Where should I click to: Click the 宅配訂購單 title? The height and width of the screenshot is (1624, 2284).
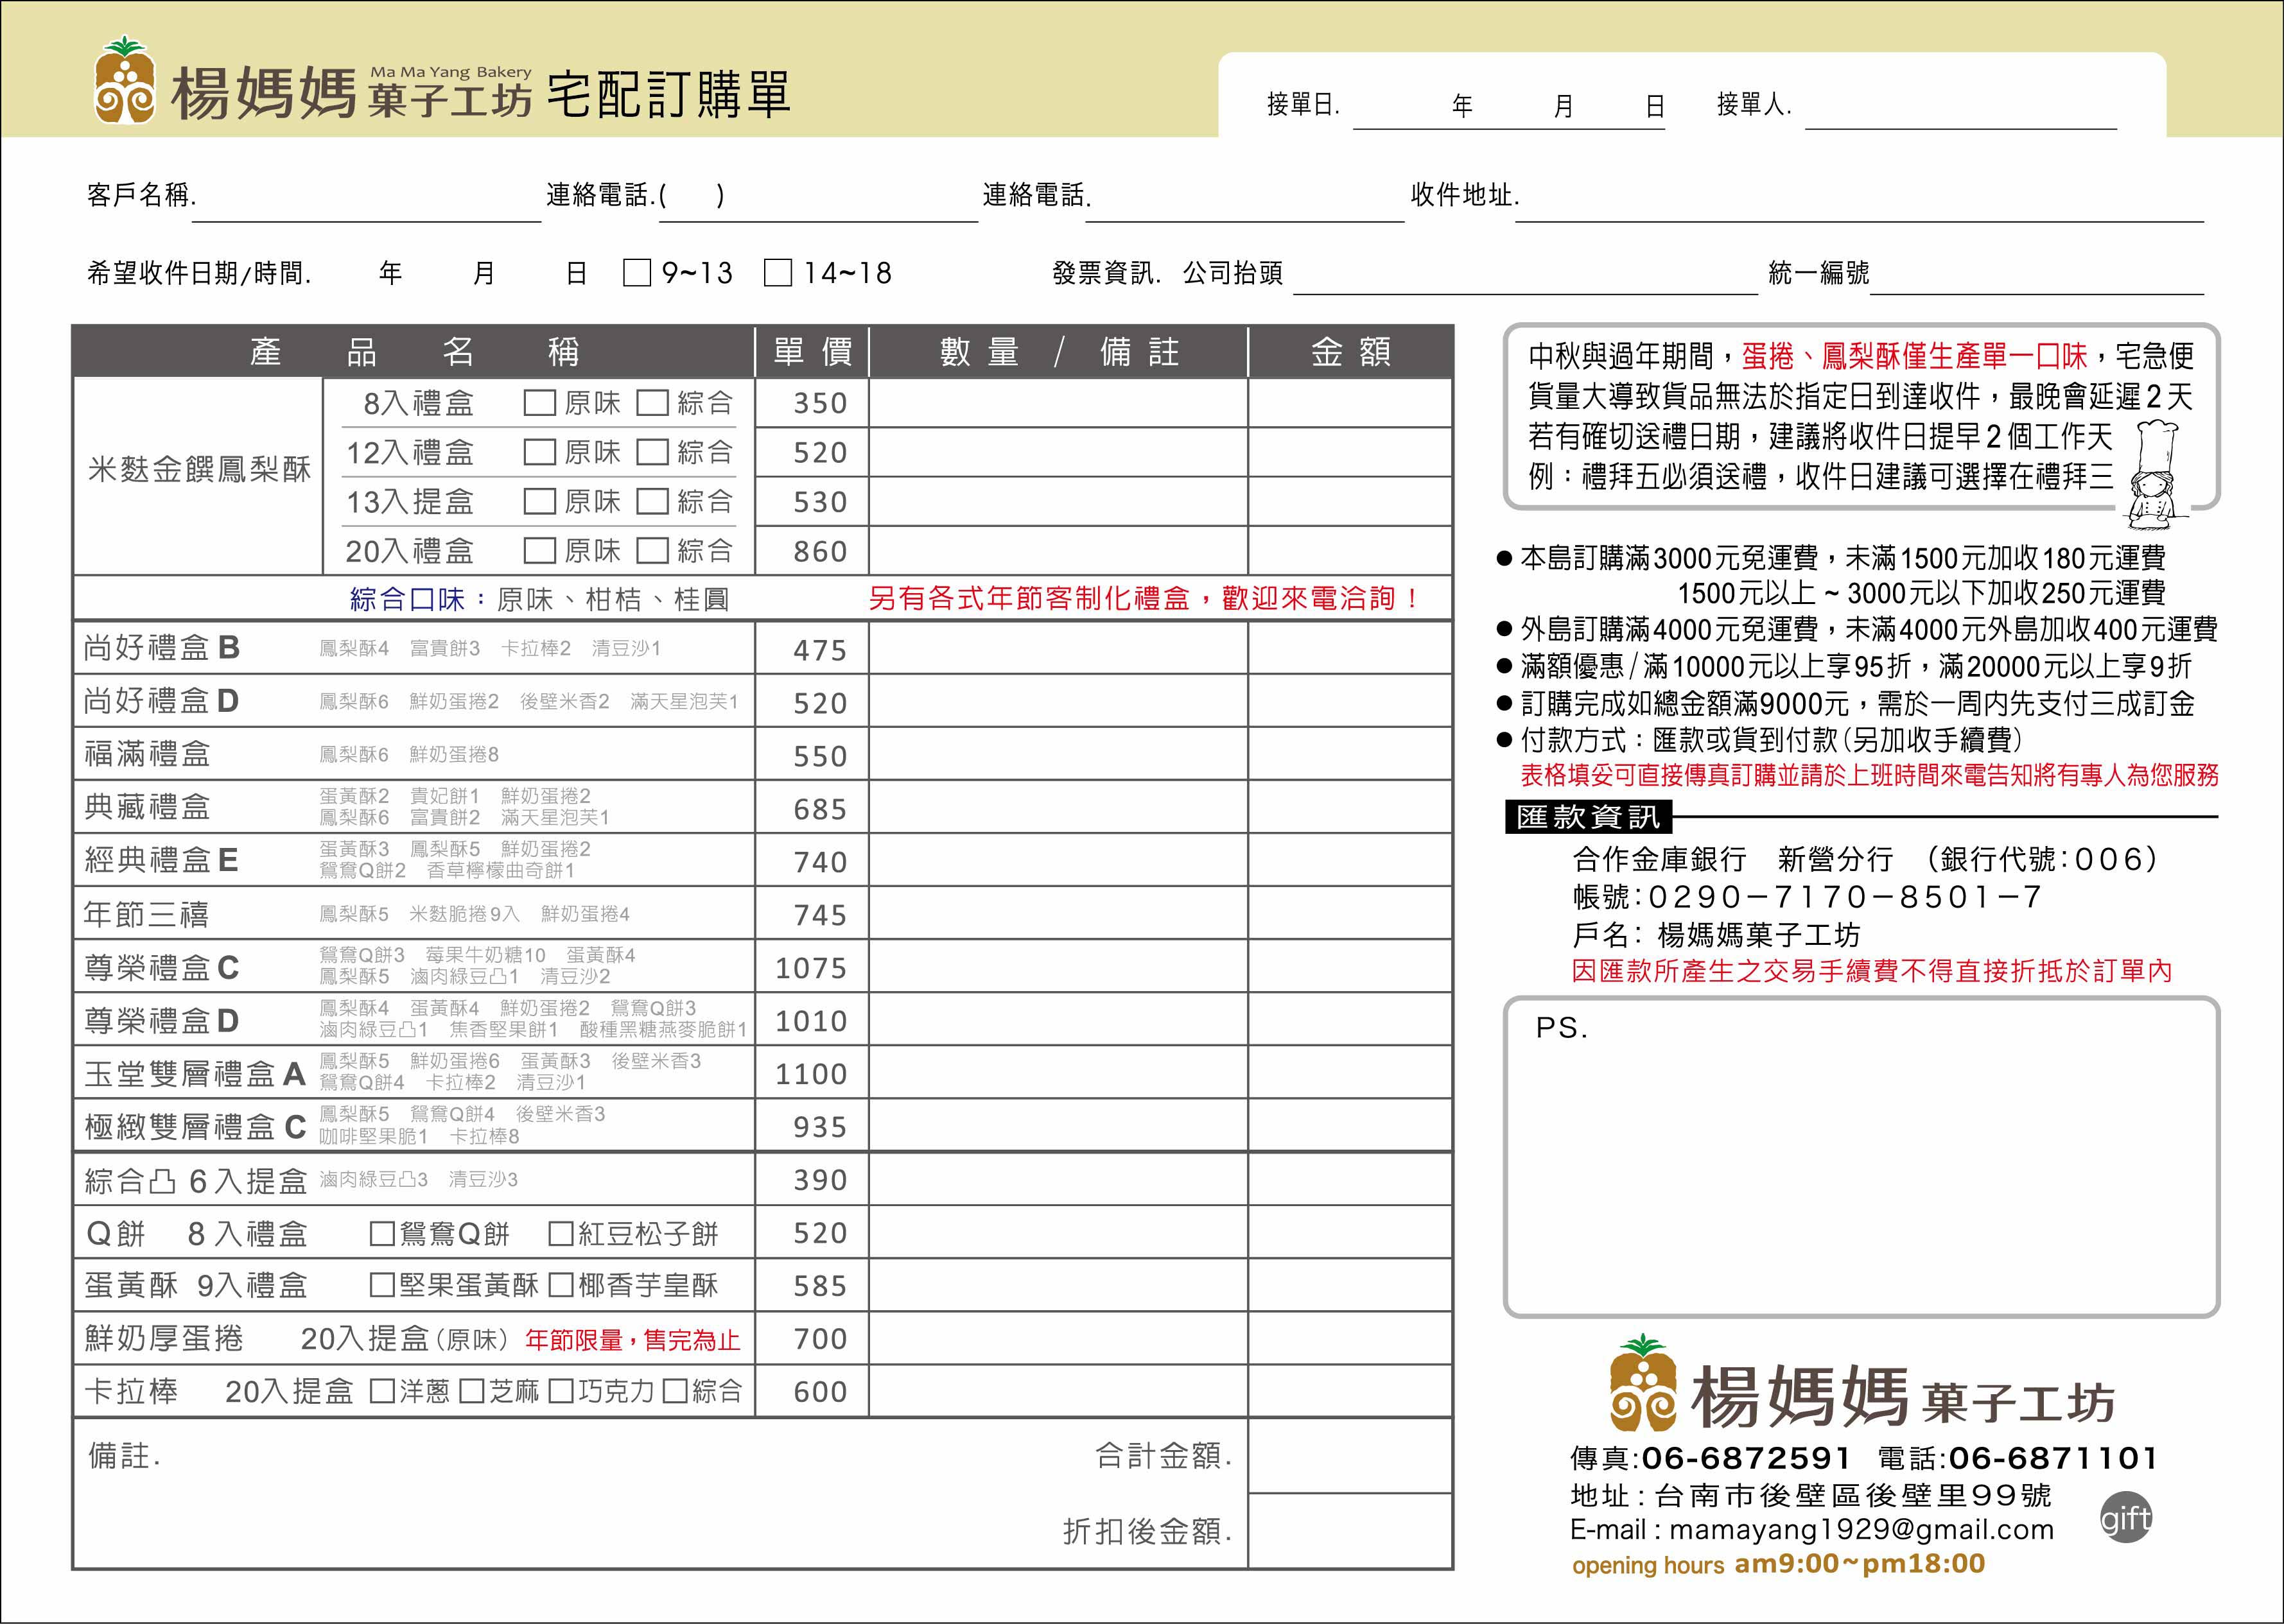(x=669, y=94)
